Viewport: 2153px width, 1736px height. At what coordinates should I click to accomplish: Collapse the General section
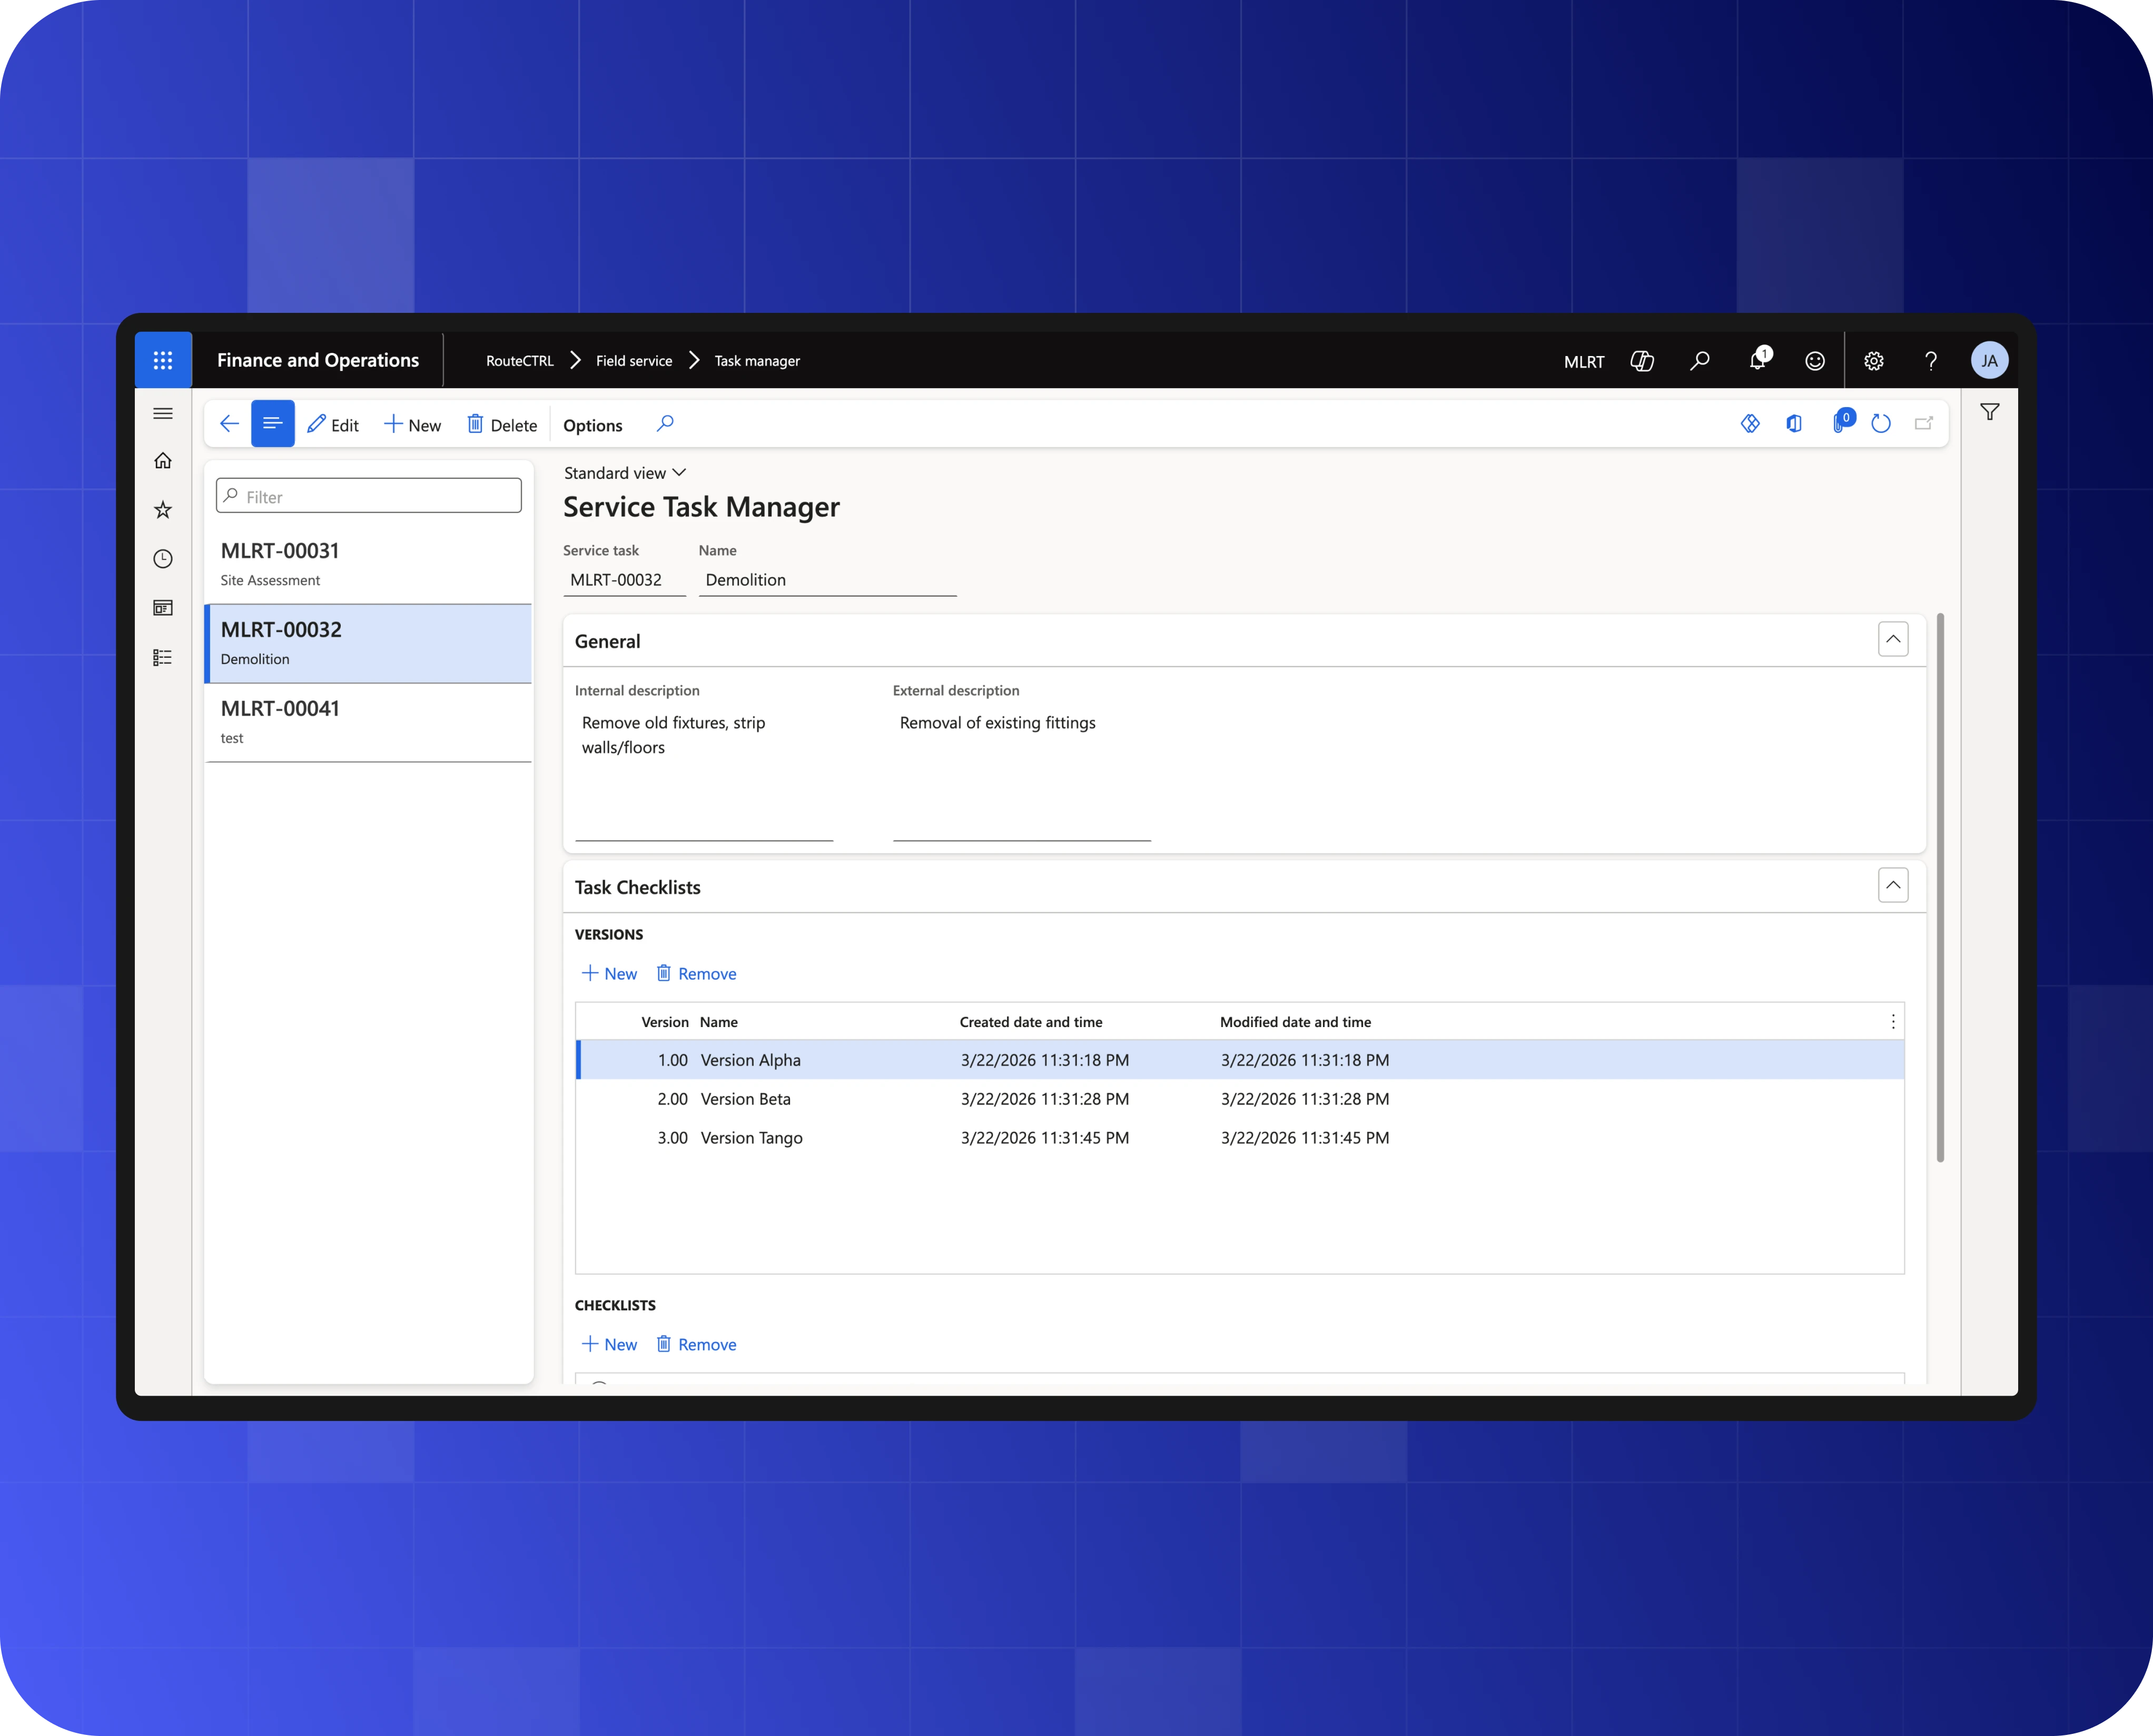coord(1893,639)
